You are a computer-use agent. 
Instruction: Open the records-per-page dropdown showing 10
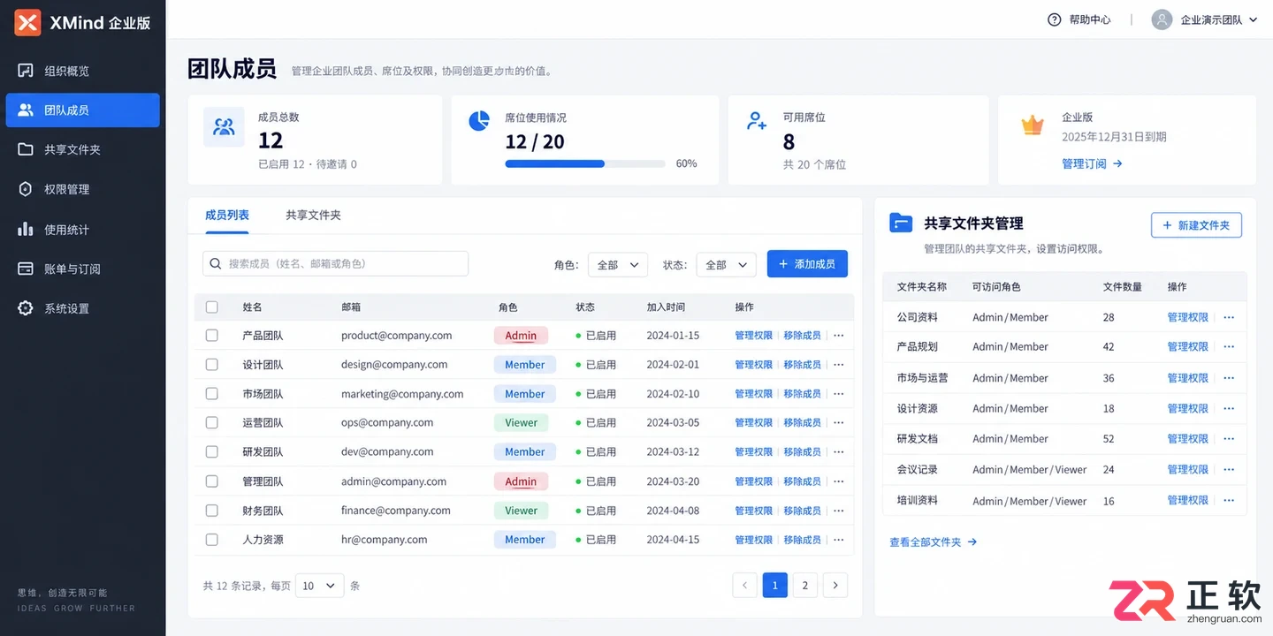[x=320, y=586]
